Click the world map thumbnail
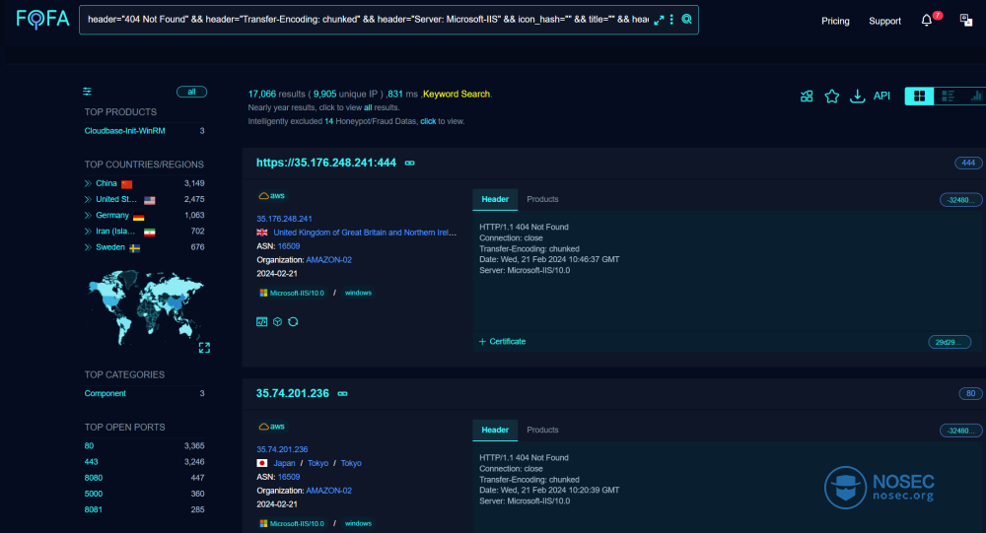 click(145, 306)
